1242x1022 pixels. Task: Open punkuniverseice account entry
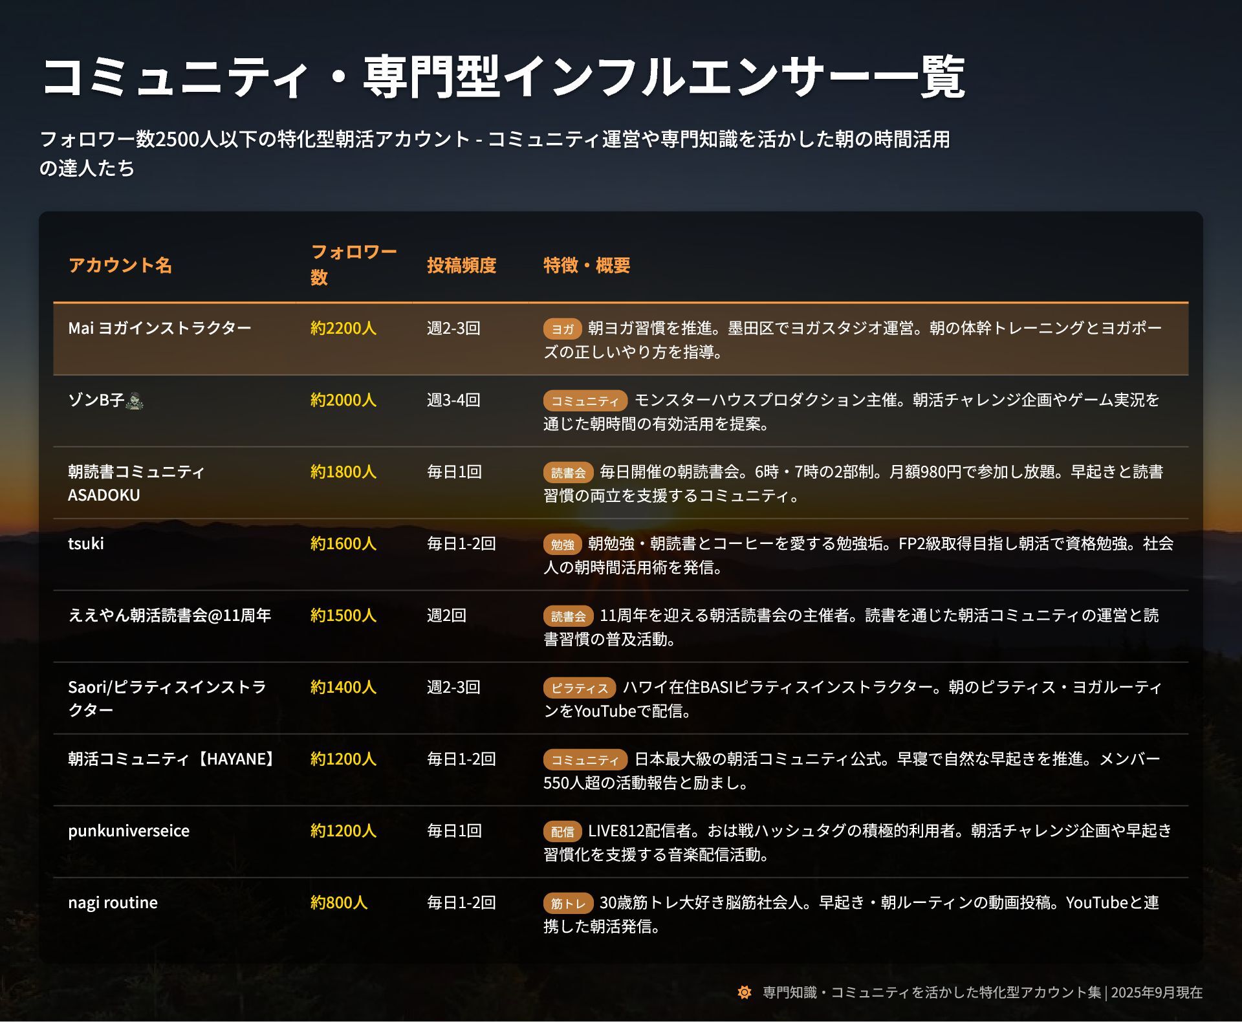(129, 831)
